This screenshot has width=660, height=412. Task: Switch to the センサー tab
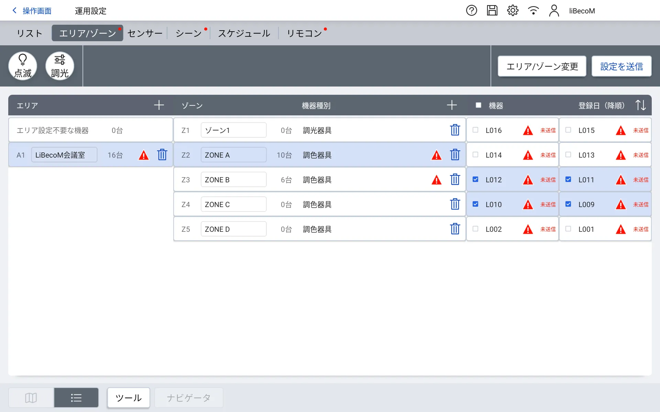click(145, 33)
